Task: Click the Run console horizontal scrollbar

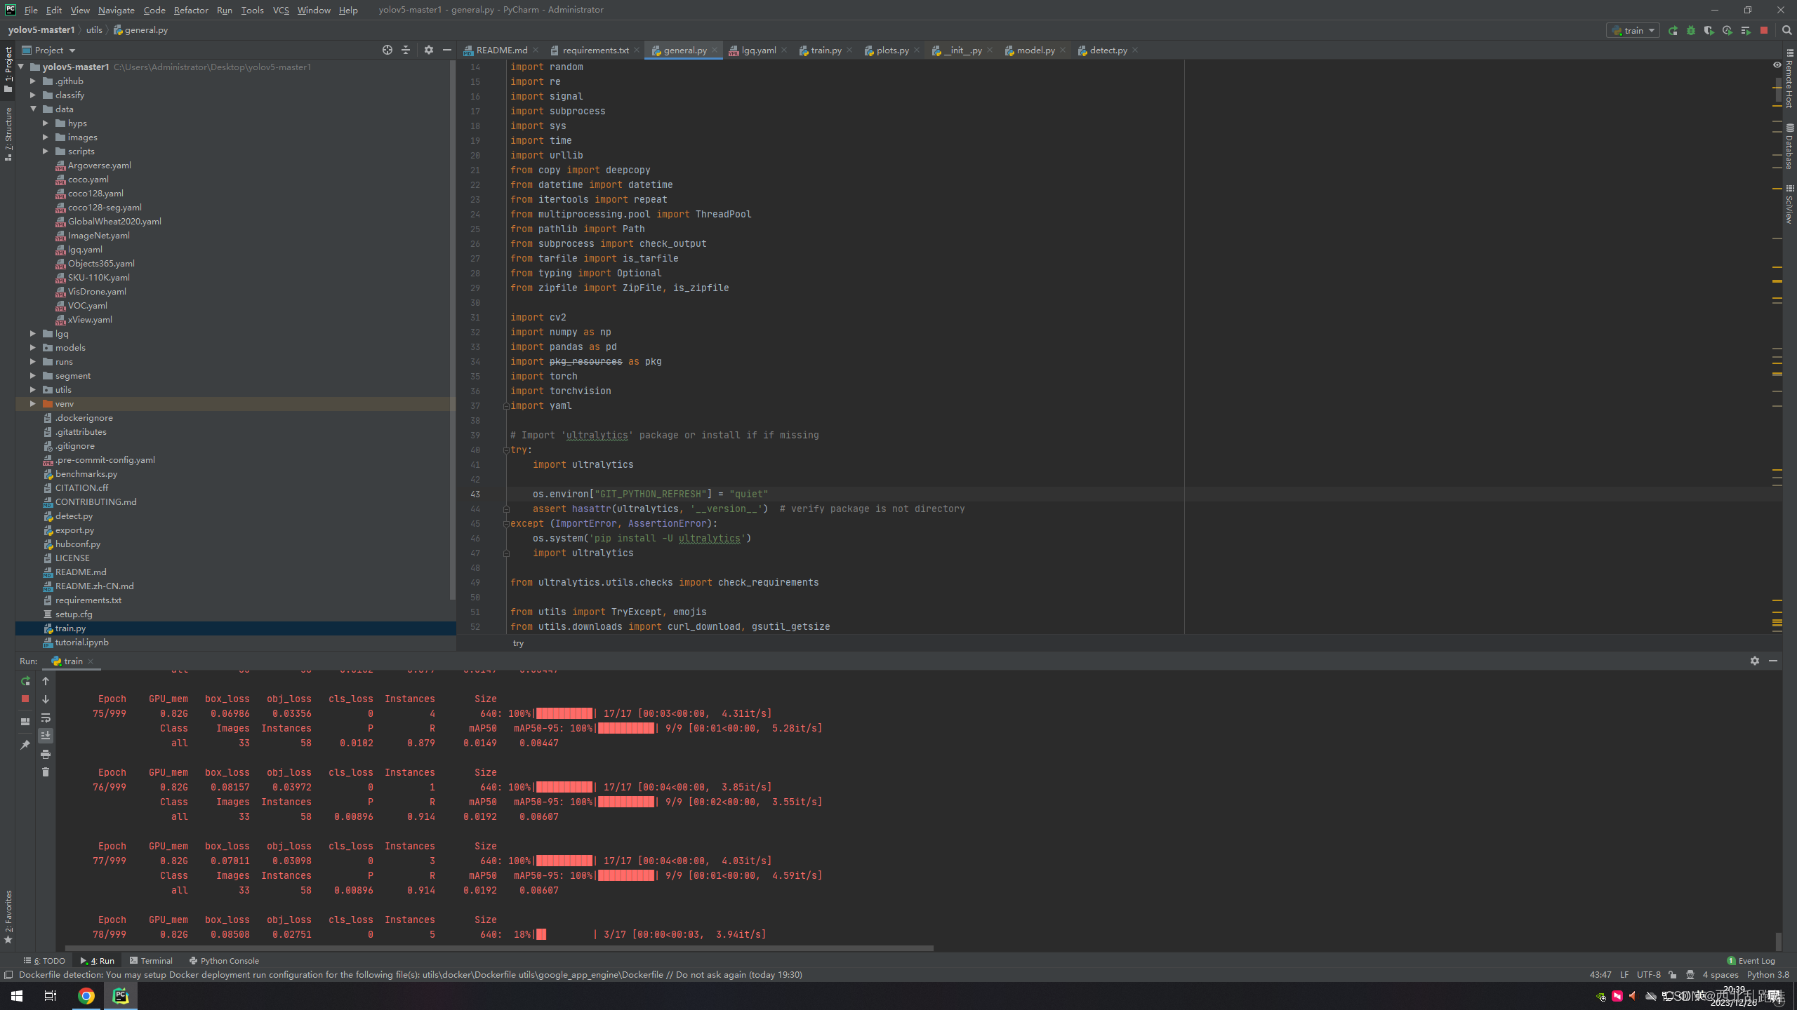Action: click(x=498, y=948)
